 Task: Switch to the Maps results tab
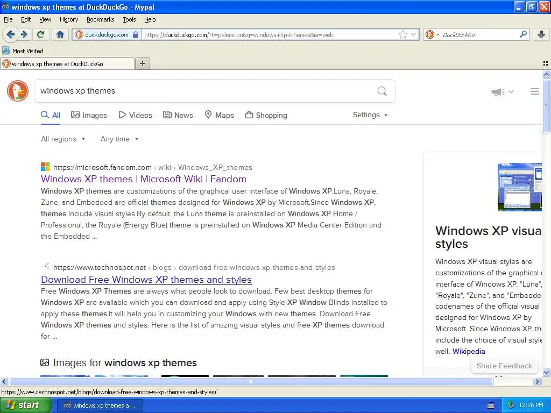coord(220,115)
